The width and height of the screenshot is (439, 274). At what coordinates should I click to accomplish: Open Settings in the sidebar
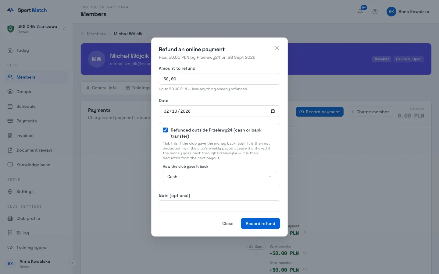pos(37,191)
